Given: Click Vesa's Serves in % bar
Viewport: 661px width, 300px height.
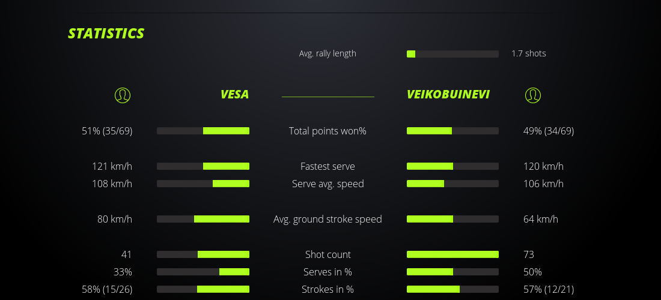Looking at the screenshot, I should pos(203,272).
